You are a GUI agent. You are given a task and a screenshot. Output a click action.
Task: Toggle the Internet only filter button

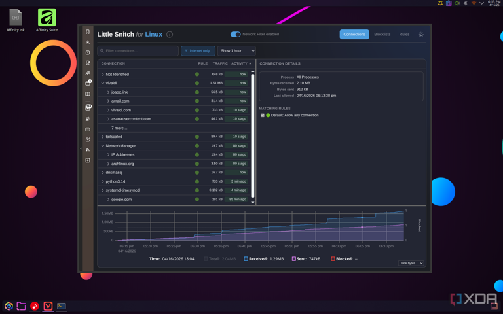pos(198,50)
